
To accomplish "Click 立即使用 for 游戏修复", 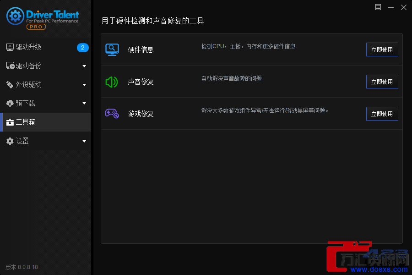I will click(382, 114).
